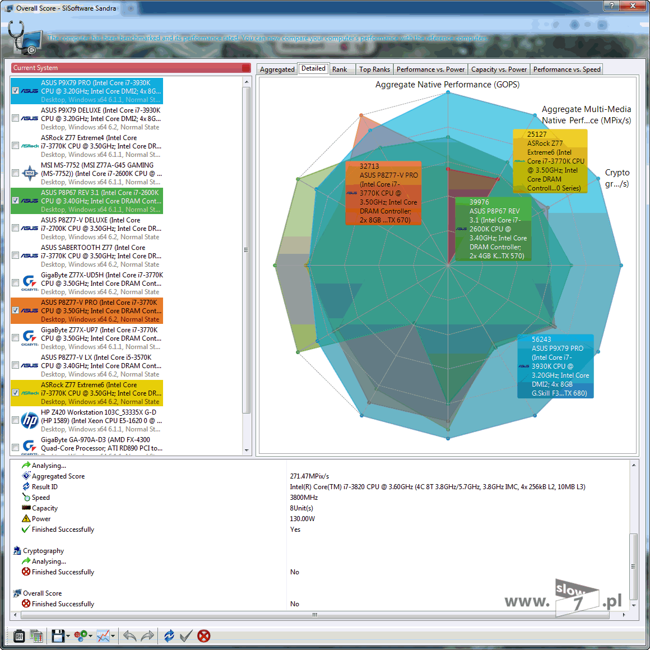The image size is (650, 650).
Task: Click the Power warning triangle icon
Action: tap(26, 518)
